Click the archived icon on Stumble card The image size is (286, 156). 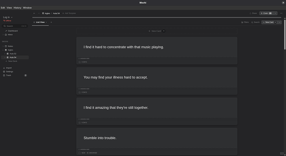(x=88, y=153)
